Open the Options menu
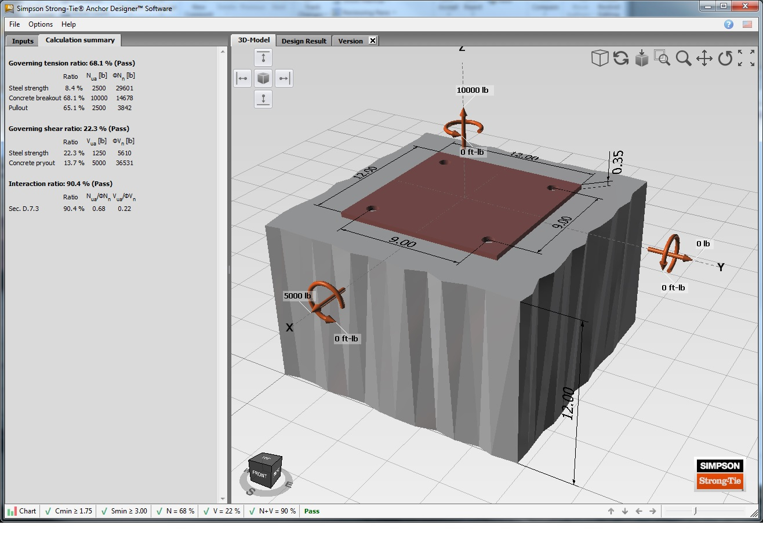The height and width of the screenshot is (543, 763). click(41, 24)
